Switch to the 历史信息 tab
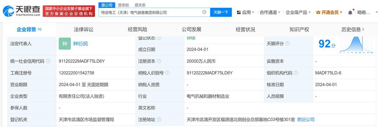 353,30
